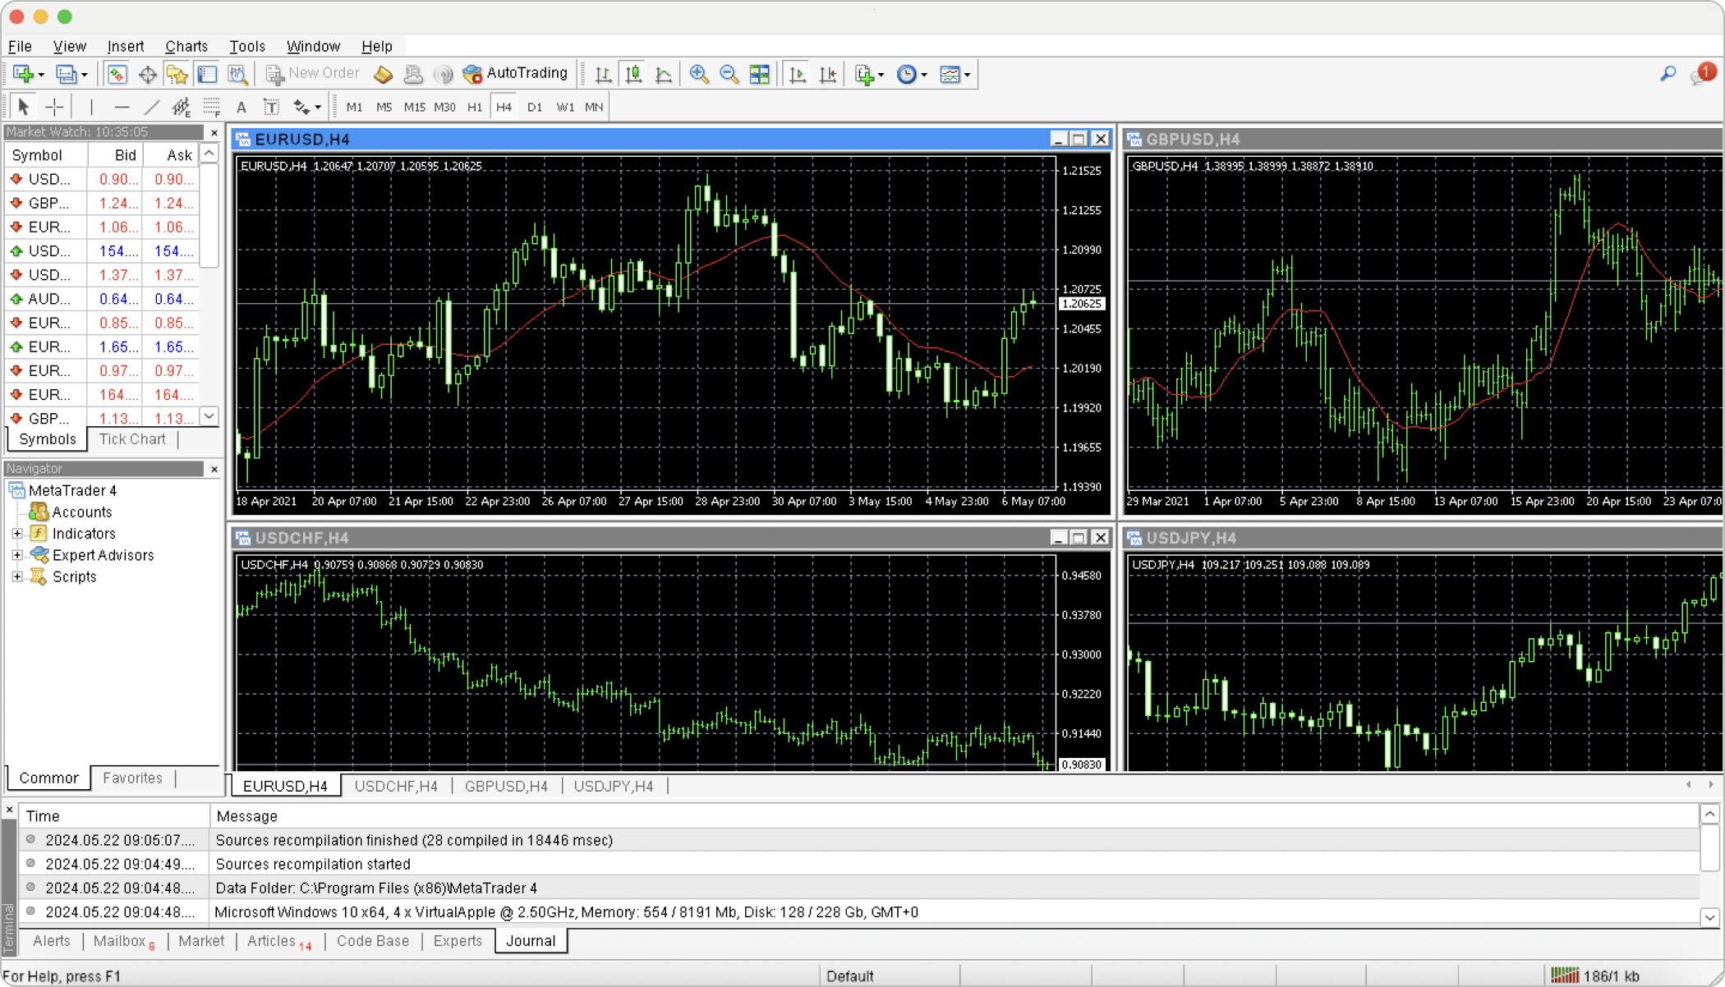The height and width of the screenshot is (987, 1725).
Task: Select the M30 timeframe button
Action: (x=444, y=107)
